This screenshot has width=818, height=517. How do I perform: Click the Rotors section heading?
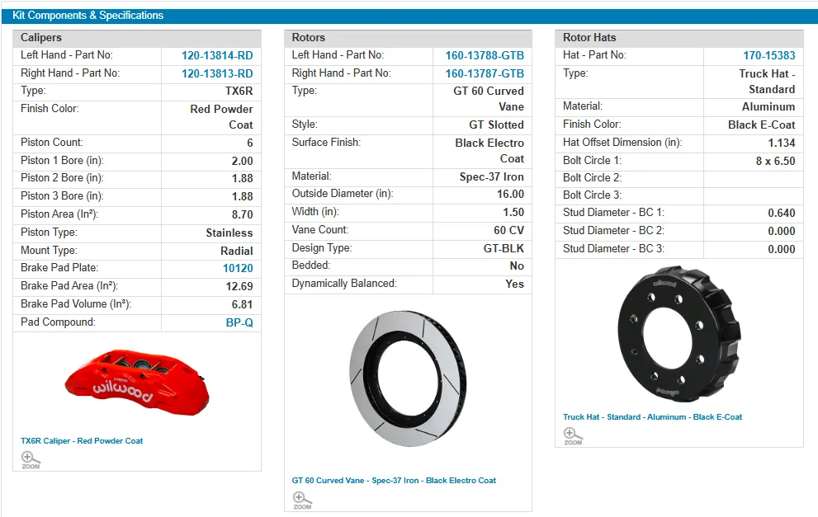[x=309, y=38]
